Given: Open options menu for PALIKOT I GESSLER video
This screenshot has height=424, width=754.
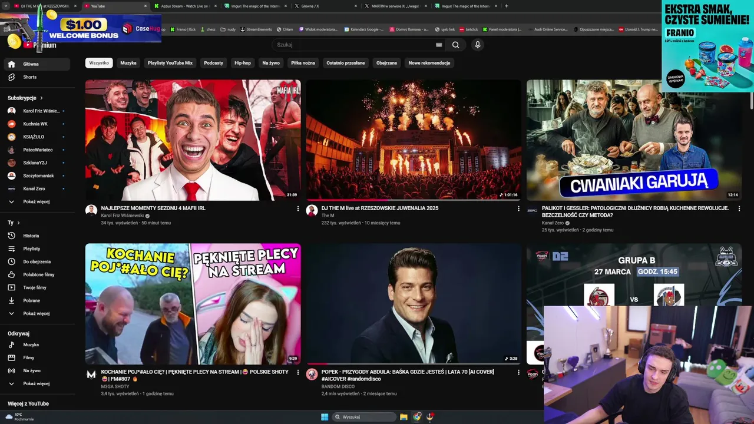Looking at the screenshot, I should click(x=739, y=208).
